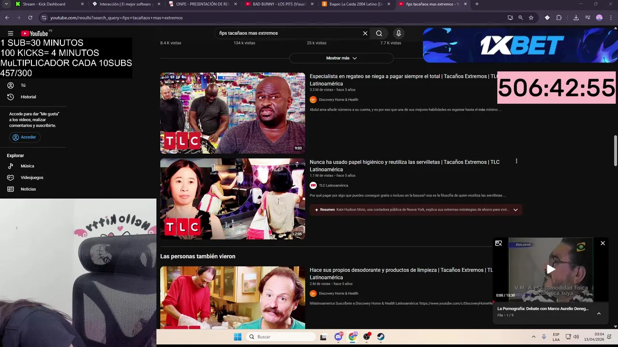
Task: Click the desodorante video thumbnail
Action: tap(233, 298)
